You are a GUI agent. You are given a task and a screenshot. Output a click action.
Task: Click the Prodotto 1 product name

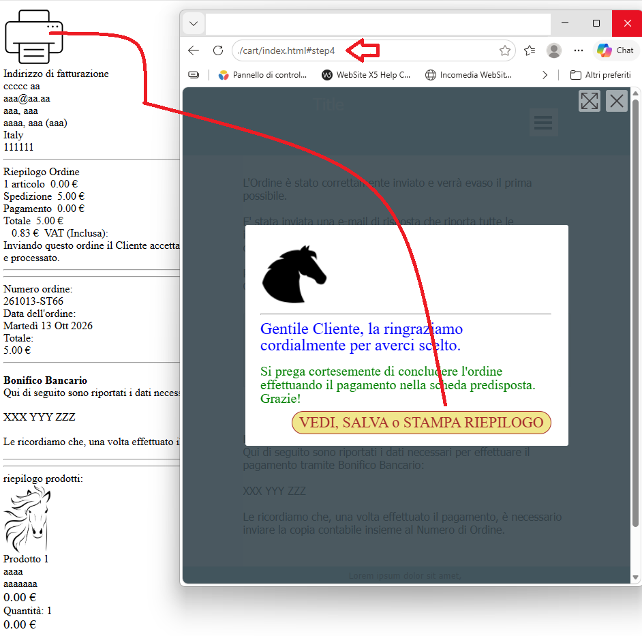[x=26, y=559]
